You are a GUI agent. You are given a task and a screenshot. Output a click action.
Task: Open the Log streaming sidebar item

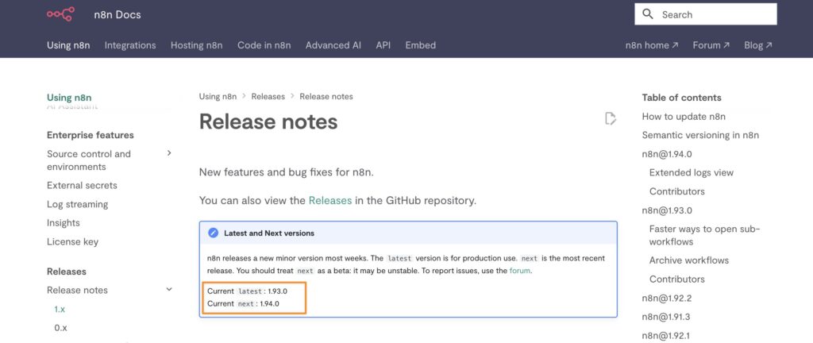point(77,204)
